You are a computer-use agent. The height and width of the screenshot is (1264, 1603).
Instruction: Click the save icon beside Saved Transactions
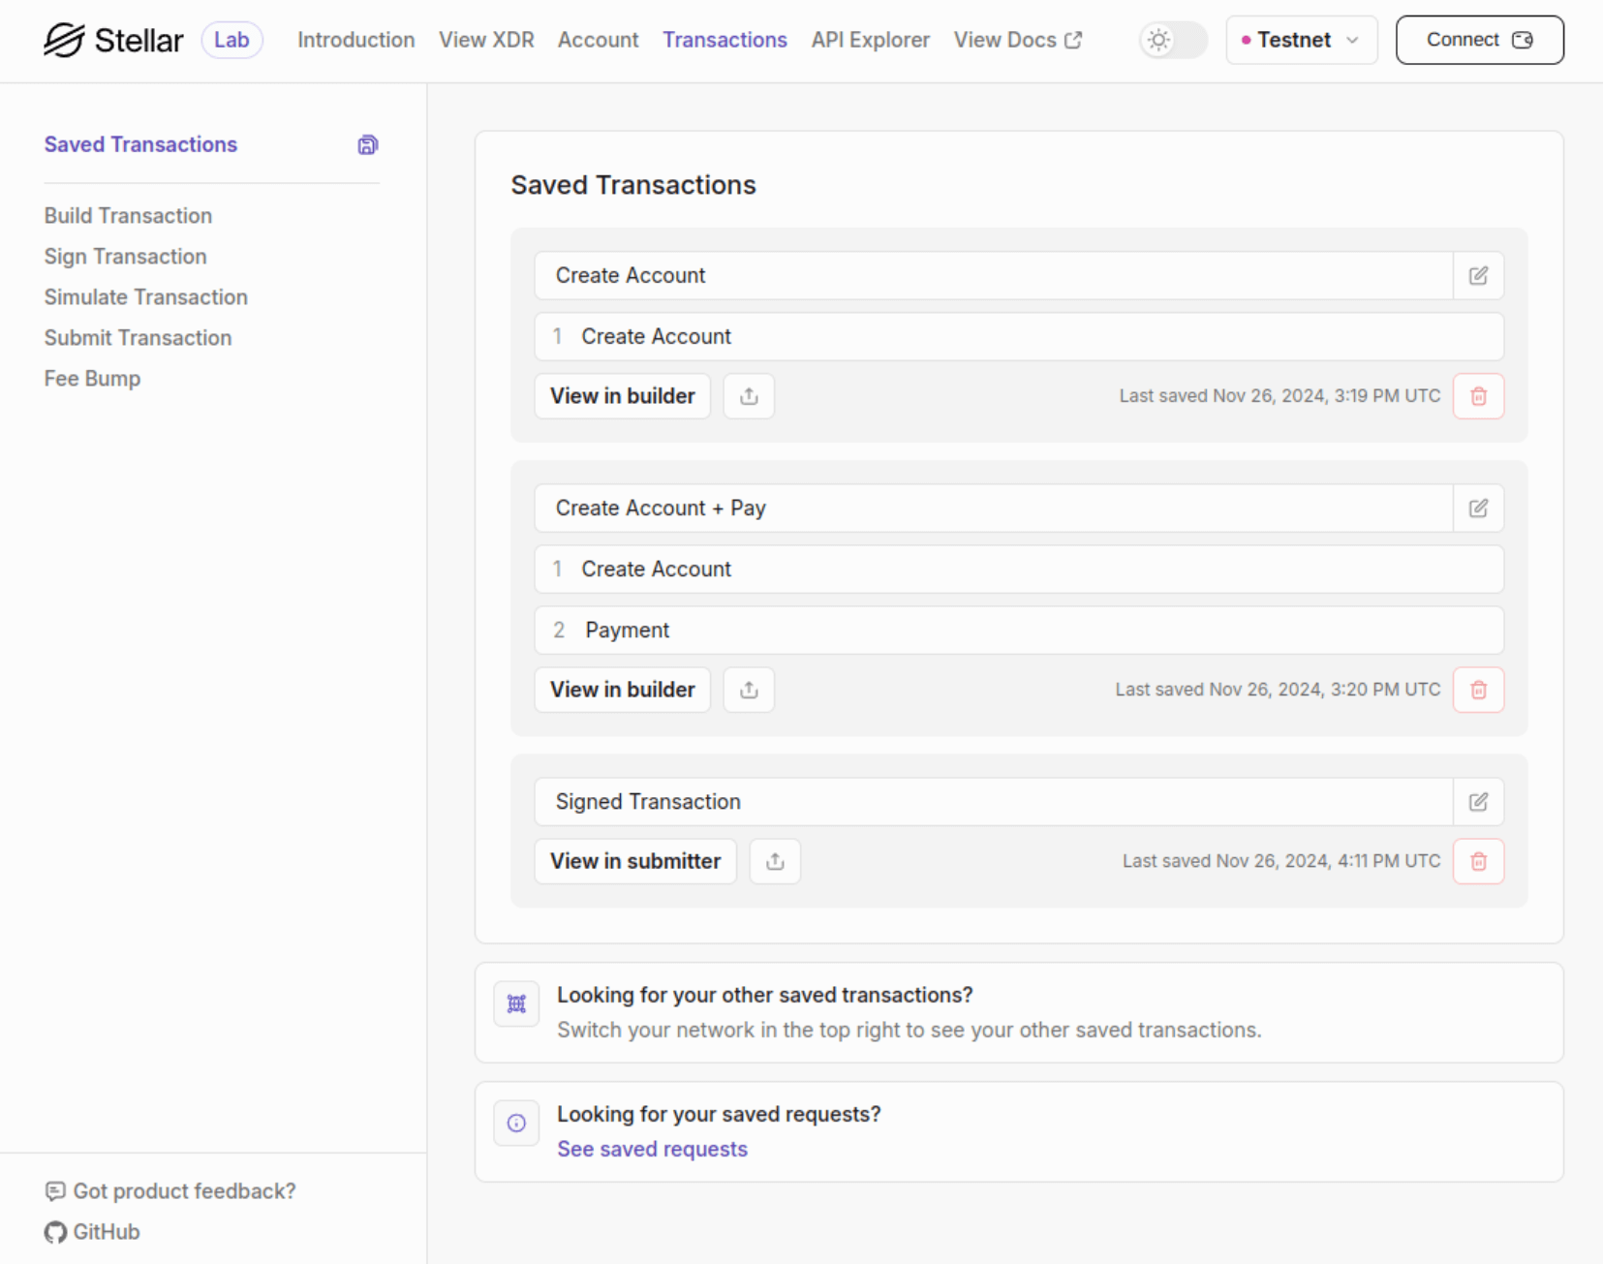(x=367, y=145)
